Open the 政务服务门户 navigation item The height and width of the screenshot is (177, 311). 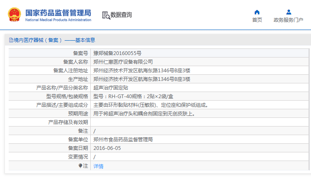tap(288, 20)
